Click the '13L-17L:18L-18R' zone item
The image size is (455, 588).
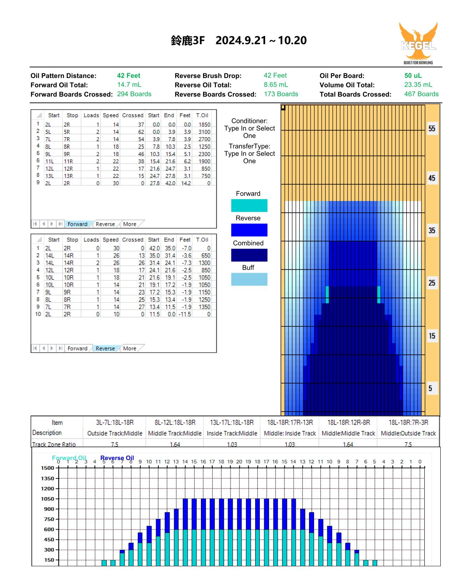[x=232, y=422]
